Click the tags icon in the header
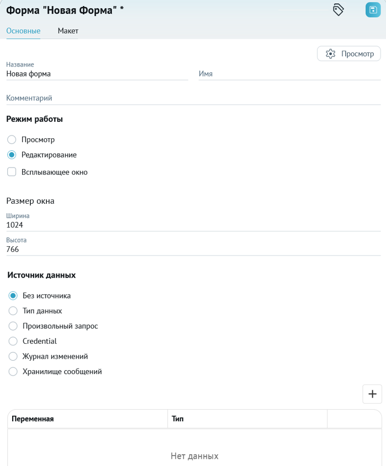The height and width of the screenshot is (466, 386). (x=338, y=10)
